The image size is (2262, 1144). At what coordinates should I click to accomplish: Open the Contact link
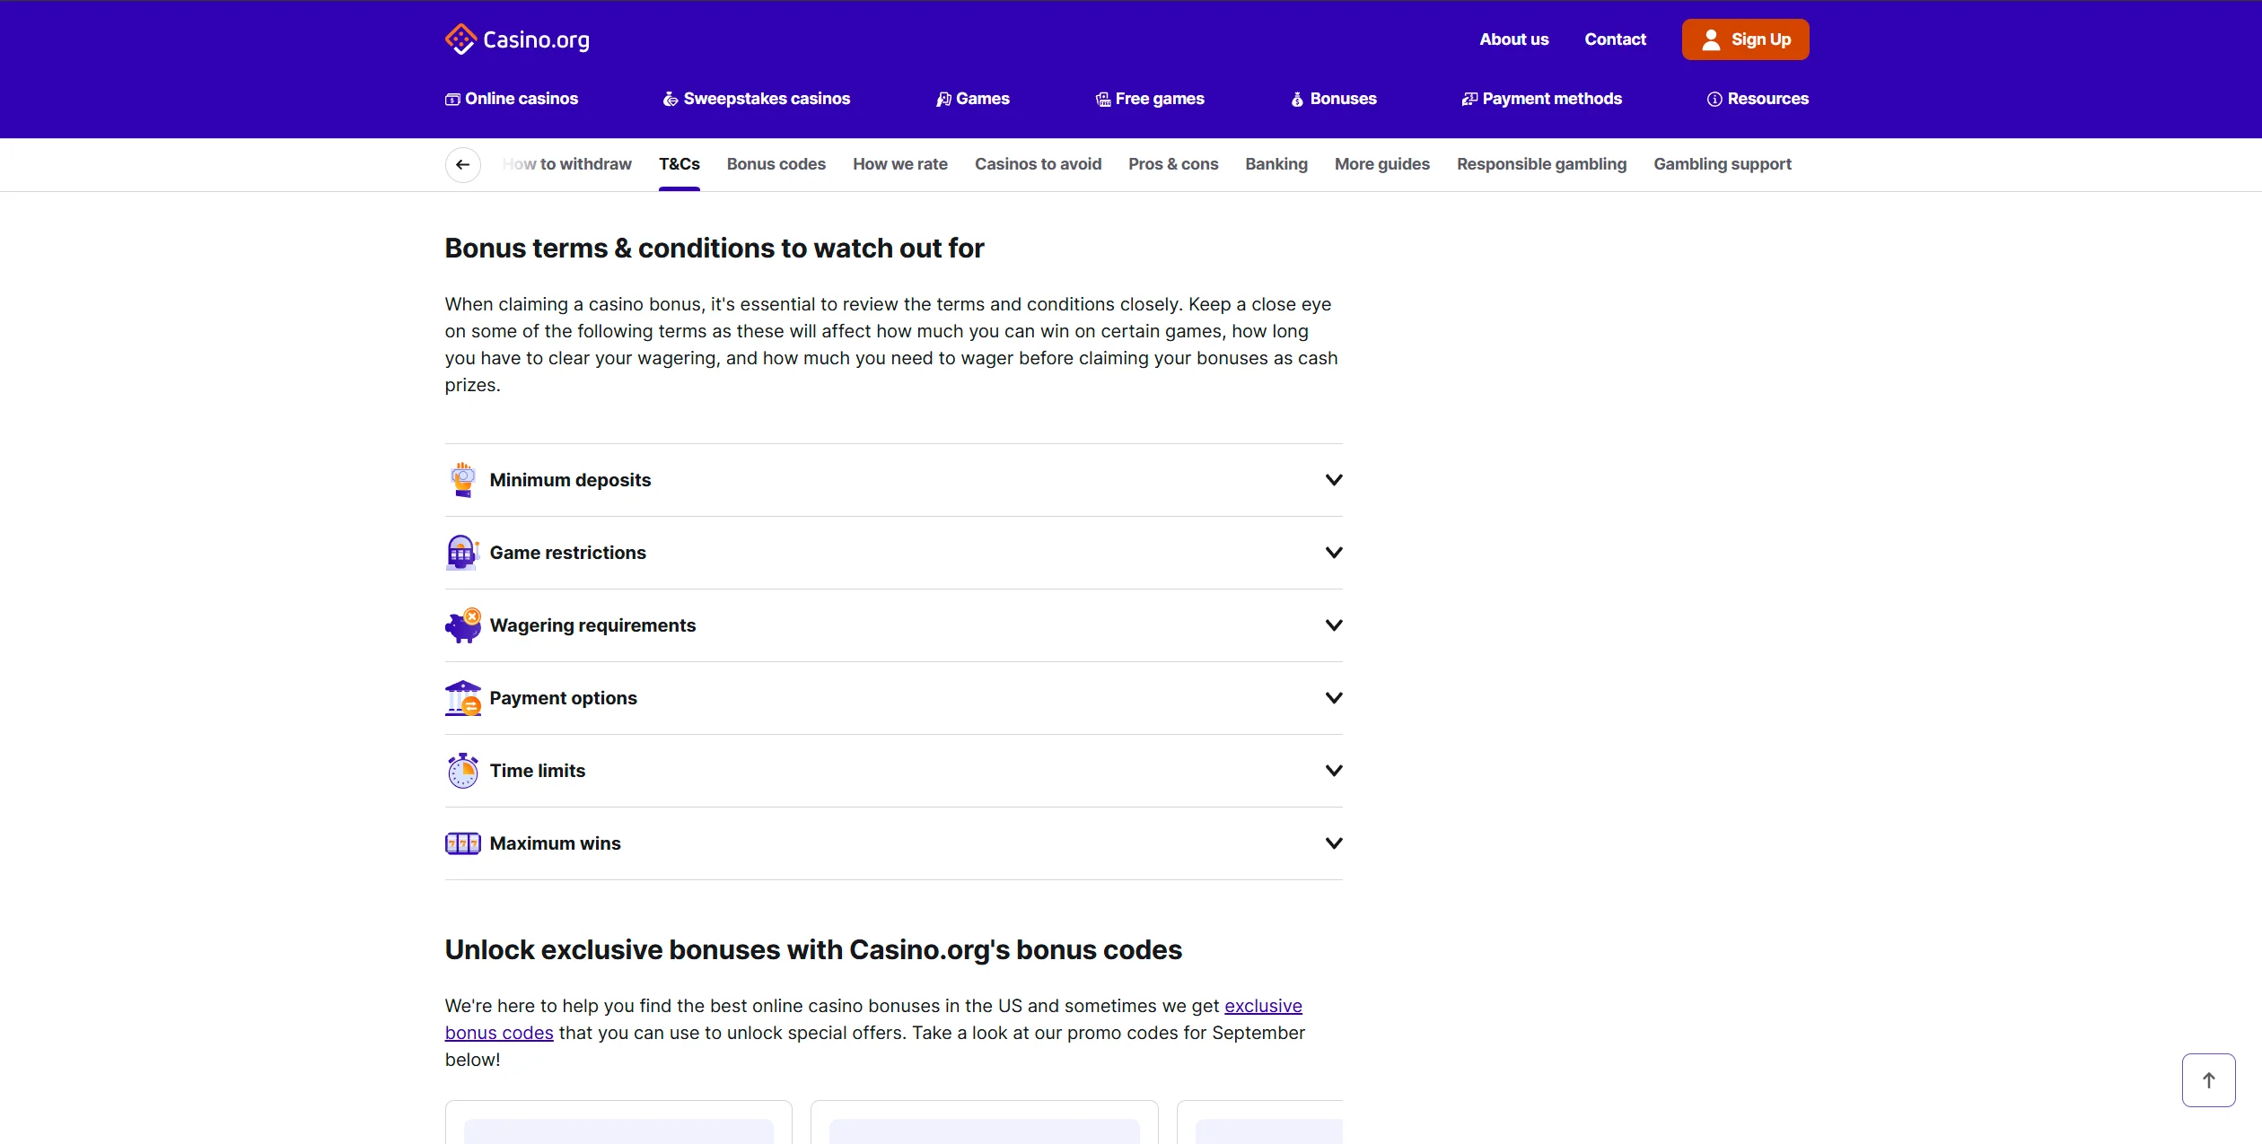[1615, 39]
